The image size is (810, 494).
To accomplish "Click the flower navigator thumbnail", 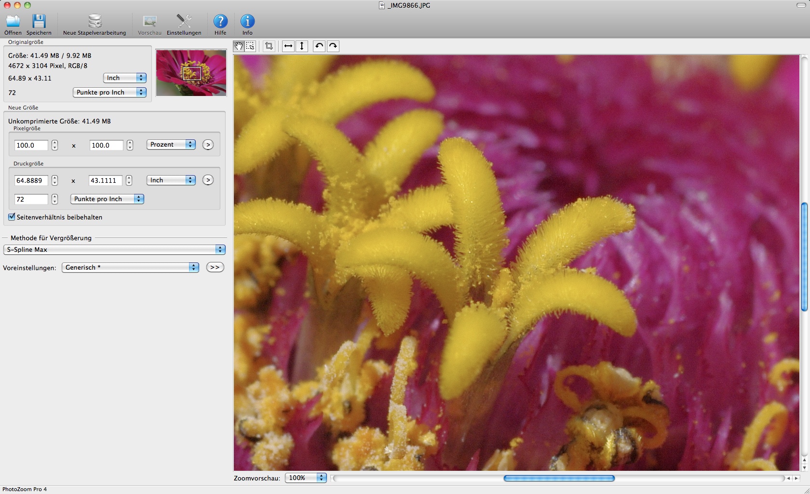I will (191, 72).
